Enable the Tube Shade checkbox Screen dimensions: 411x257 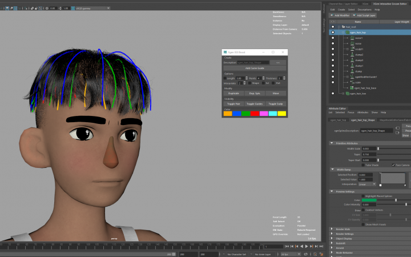coord(362,165)
